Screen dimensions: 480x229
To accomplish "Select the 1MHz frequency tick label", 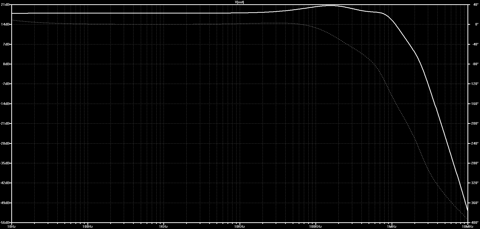I will point(392,227).
